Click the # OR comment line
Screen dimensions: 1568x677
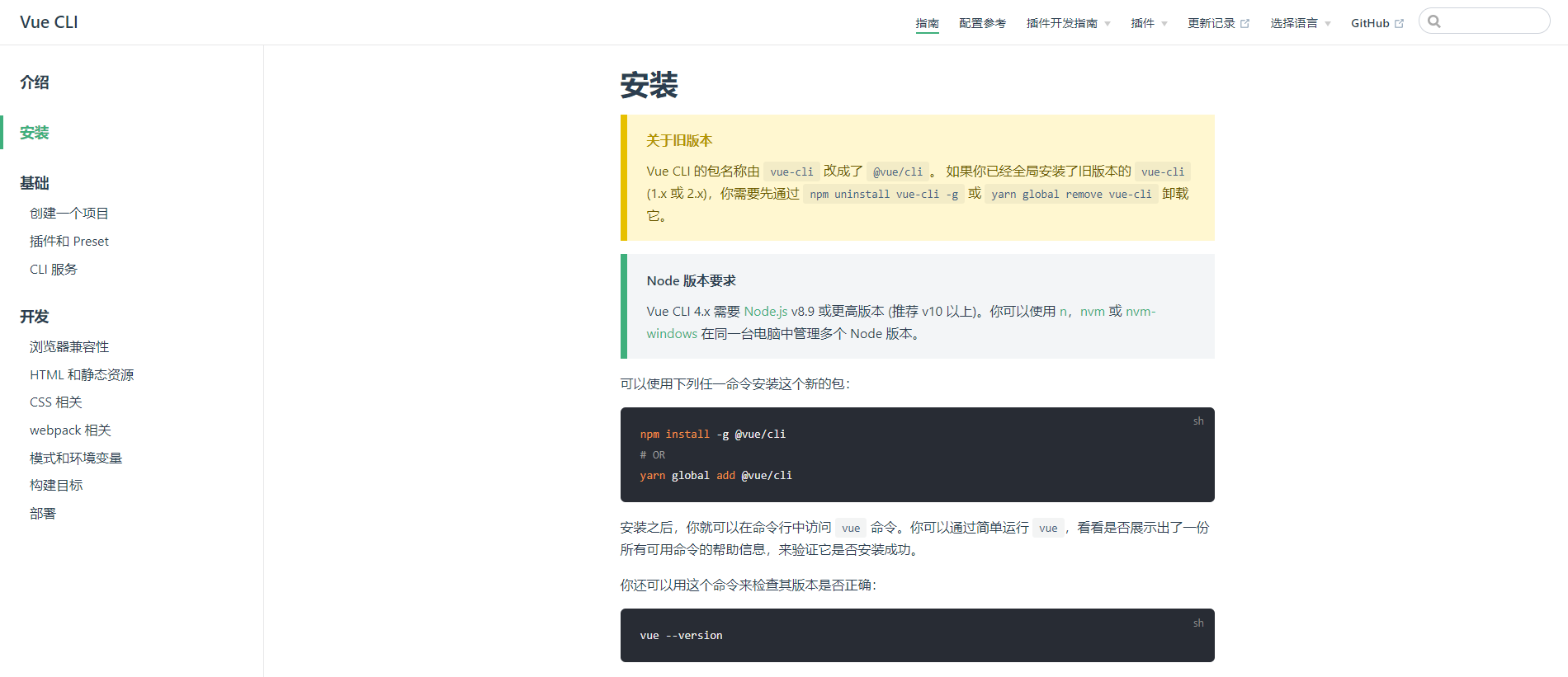click(653, 455)
